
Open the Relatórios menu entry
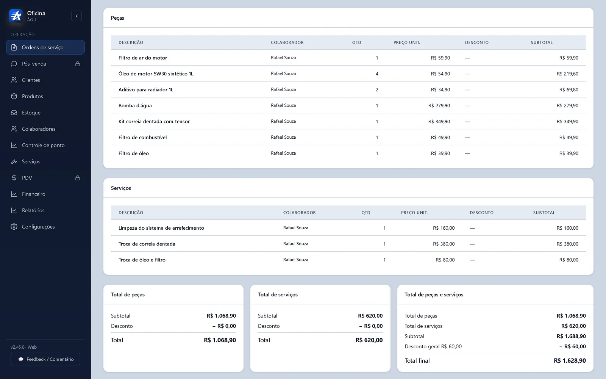45,210
